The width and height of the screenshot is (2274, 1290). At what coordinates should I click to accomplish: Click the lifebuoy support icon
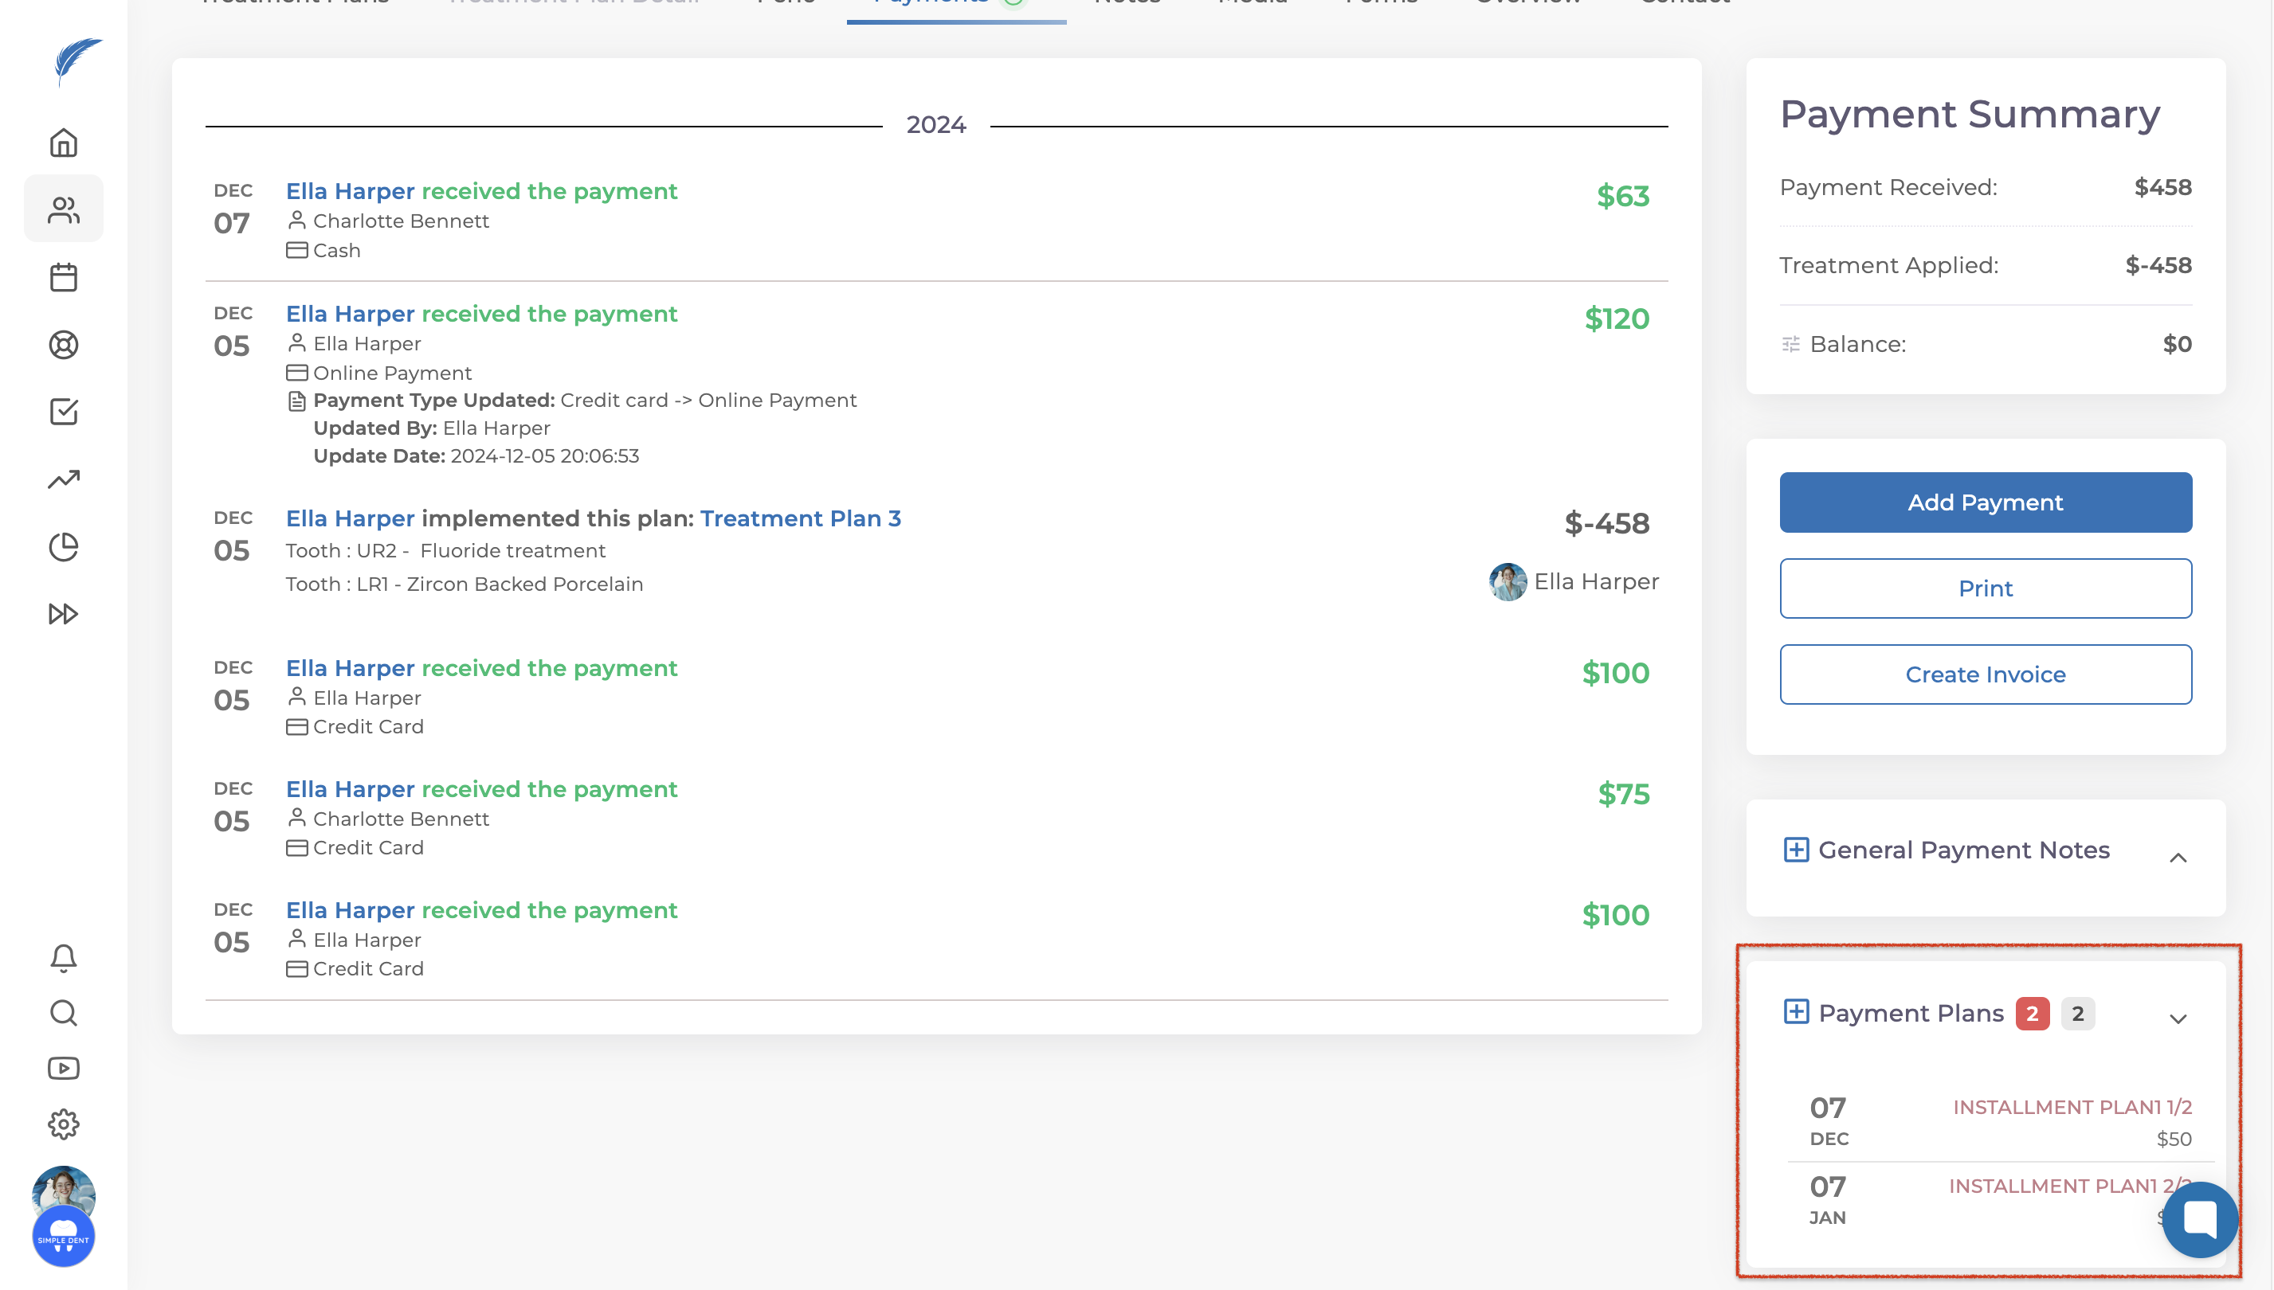coord(63,345)
